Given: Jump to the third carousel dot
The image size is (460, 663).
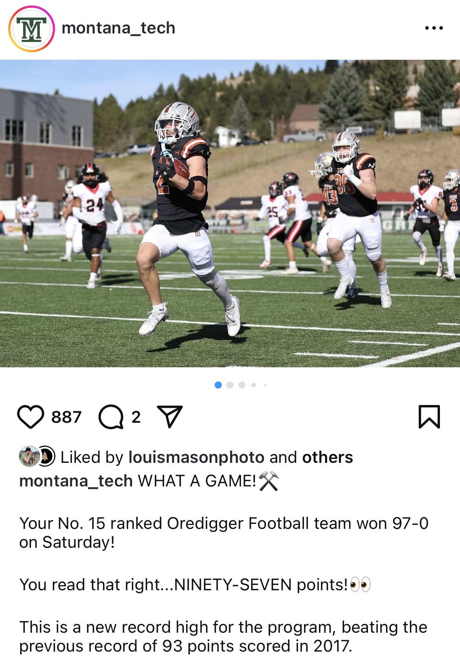Looking at the screenshot, I should [x=242, y=385].
